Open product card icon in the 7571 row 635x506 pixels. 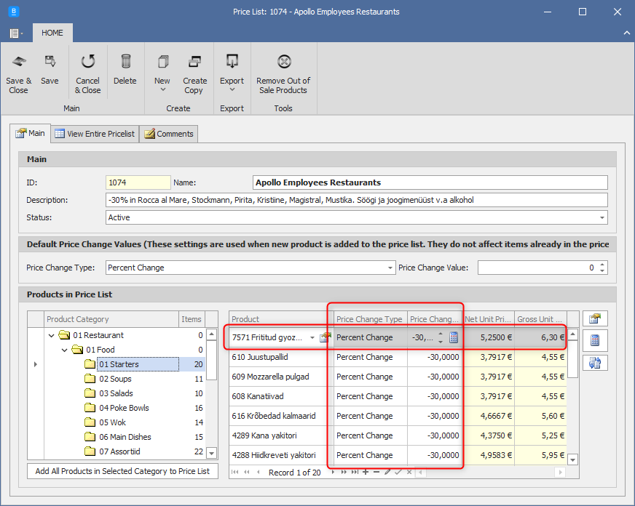(325, 337)
